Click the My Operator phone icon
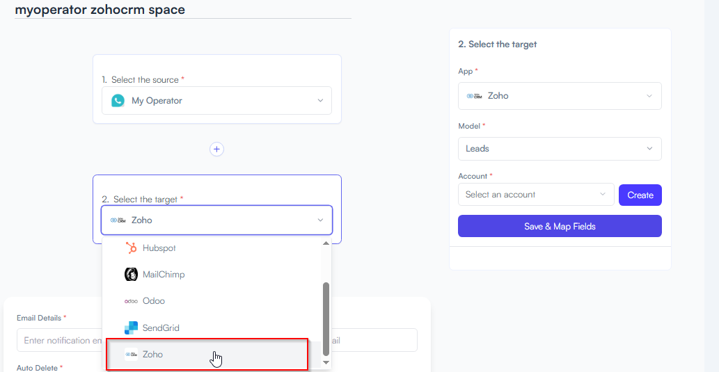The width and height of the screenshot is (719, 372). (118, 101)
